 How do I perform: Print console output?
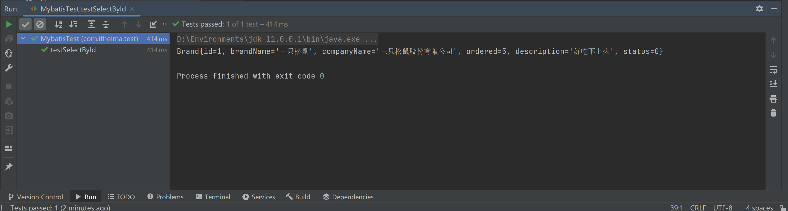[773, 99]
